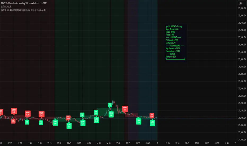Click the 13:00 time axis label

pos(39,143)
